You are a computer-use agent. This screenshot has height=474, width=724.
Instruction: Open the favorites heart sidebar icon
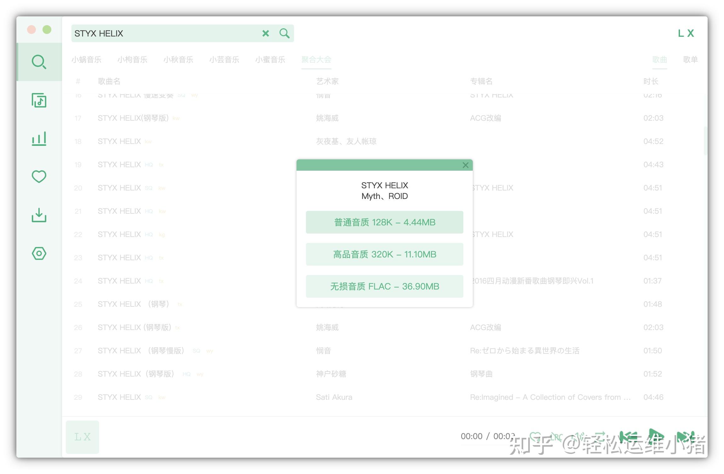39,176
